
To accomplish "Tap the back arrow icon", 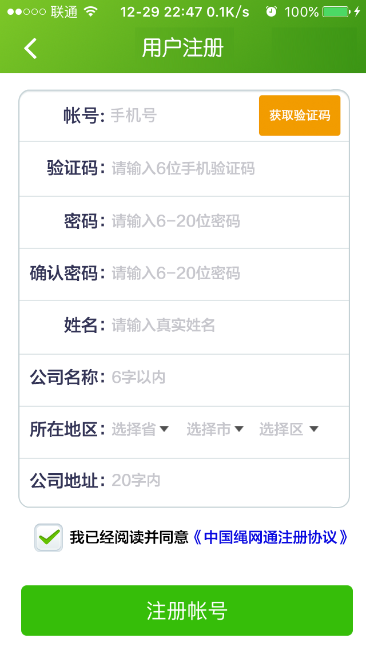I will click(31, 49).
